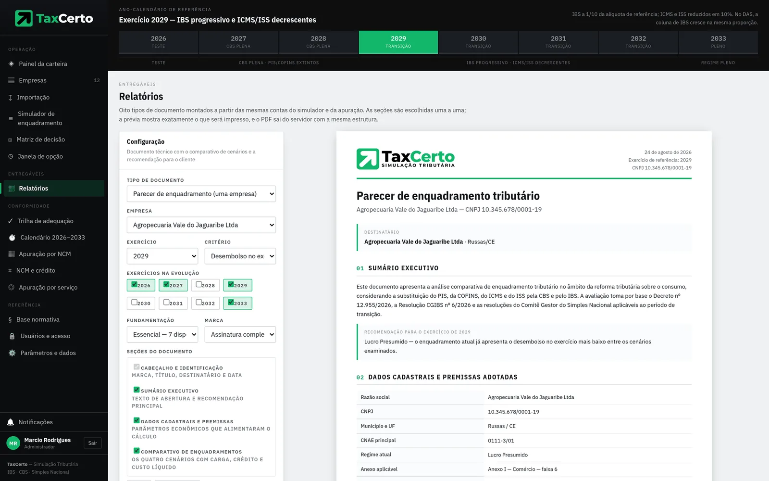Viewport: 769px width, 481px height.
Task: Open the Fundamentação dropdown
Action: 162,335
